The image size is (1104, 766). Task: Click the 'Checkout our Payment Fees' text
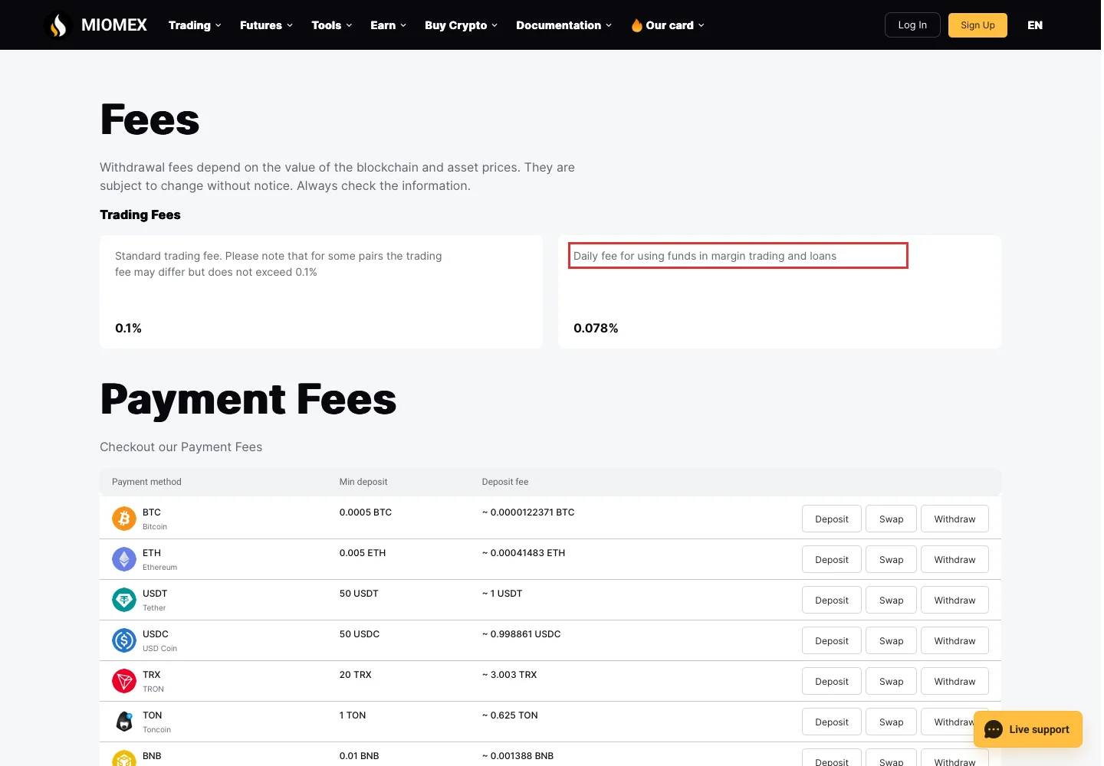(x=181, y=447)
